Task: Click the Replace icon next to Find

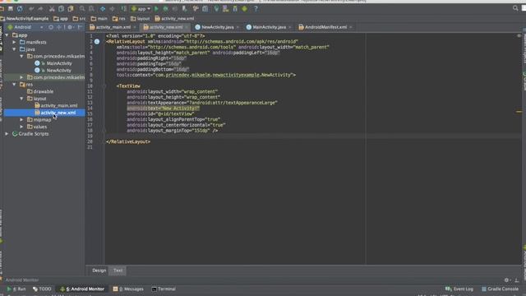Action: coord(91,9)
